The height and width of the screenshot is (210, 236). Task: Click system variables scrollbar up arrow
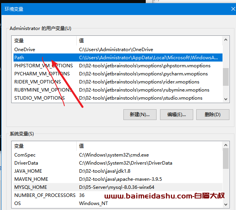pyautogui.click(x=226, y=145)
